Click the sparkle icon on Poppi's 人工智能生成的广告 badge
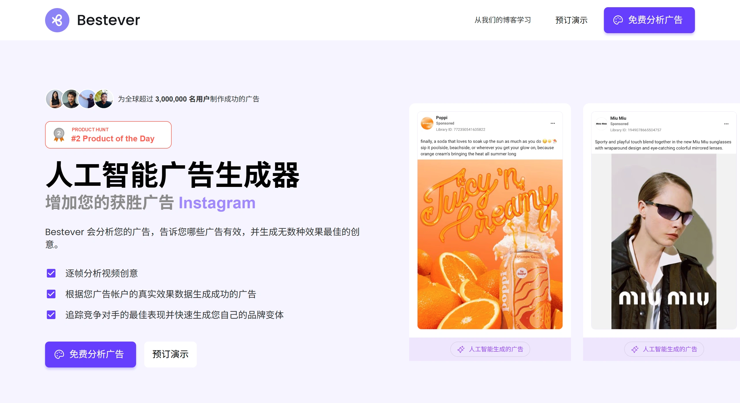This screenshot has width=740, height=403. (x=461, y=349)
